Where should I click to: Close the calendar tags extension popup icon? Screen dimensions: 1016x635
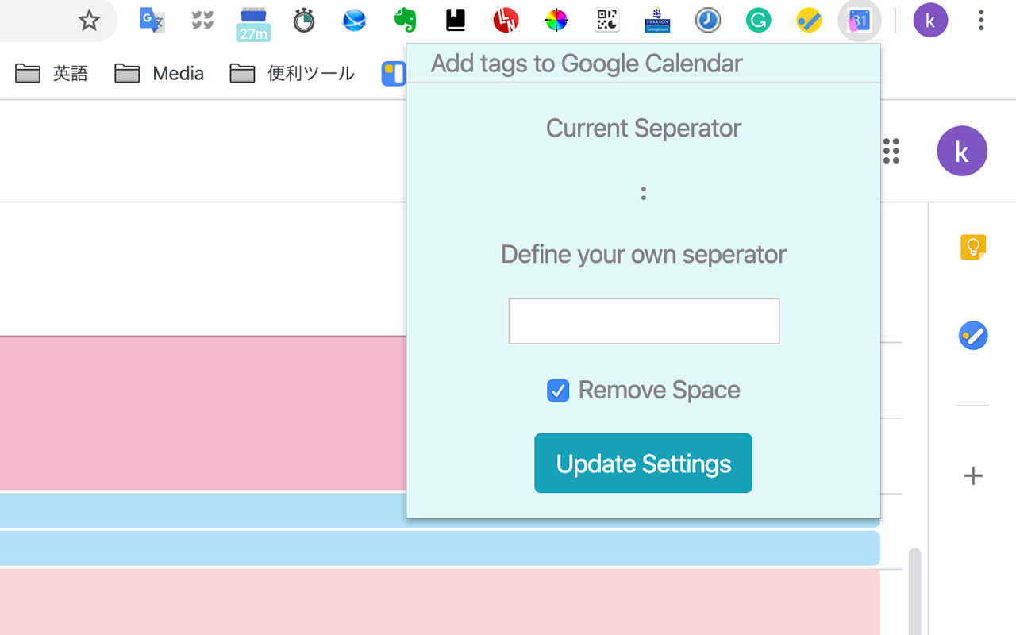(860, 21)
